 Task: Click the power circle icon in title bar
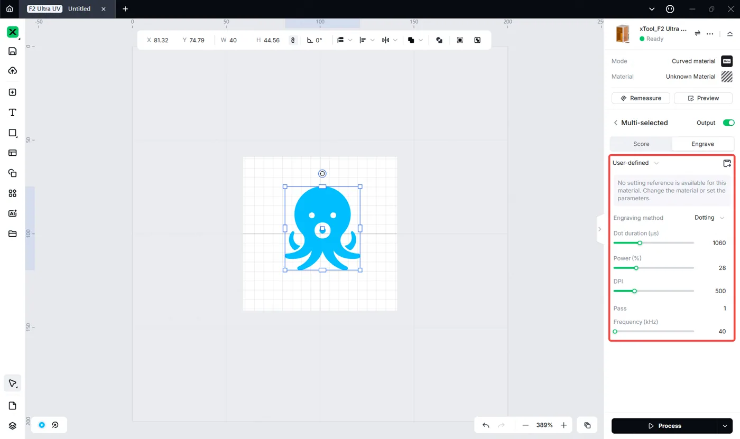click(x=670, y=9)
